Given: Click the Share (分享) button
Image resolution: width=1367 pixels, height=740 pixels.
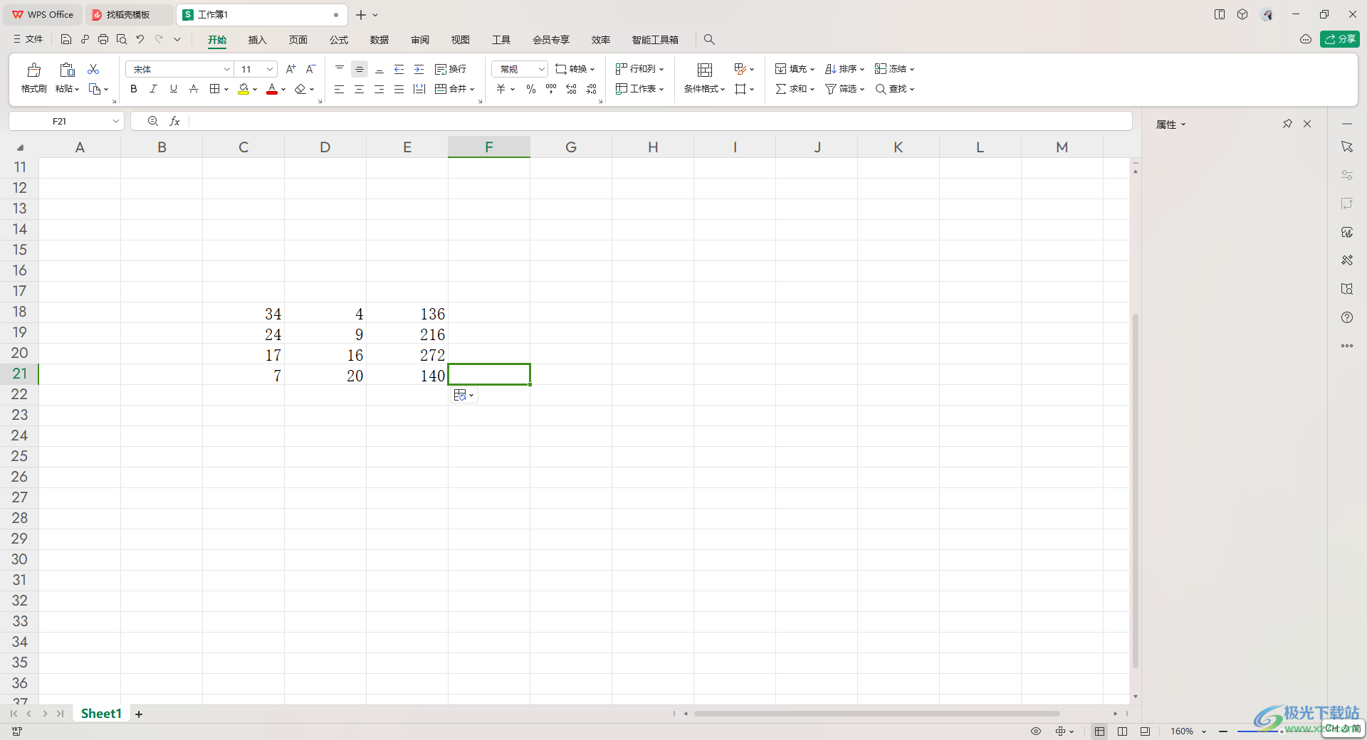Looking at the screenshot, I should coord(1340,39).
